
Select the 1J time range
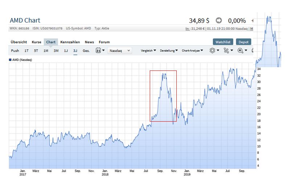point(66,50)
